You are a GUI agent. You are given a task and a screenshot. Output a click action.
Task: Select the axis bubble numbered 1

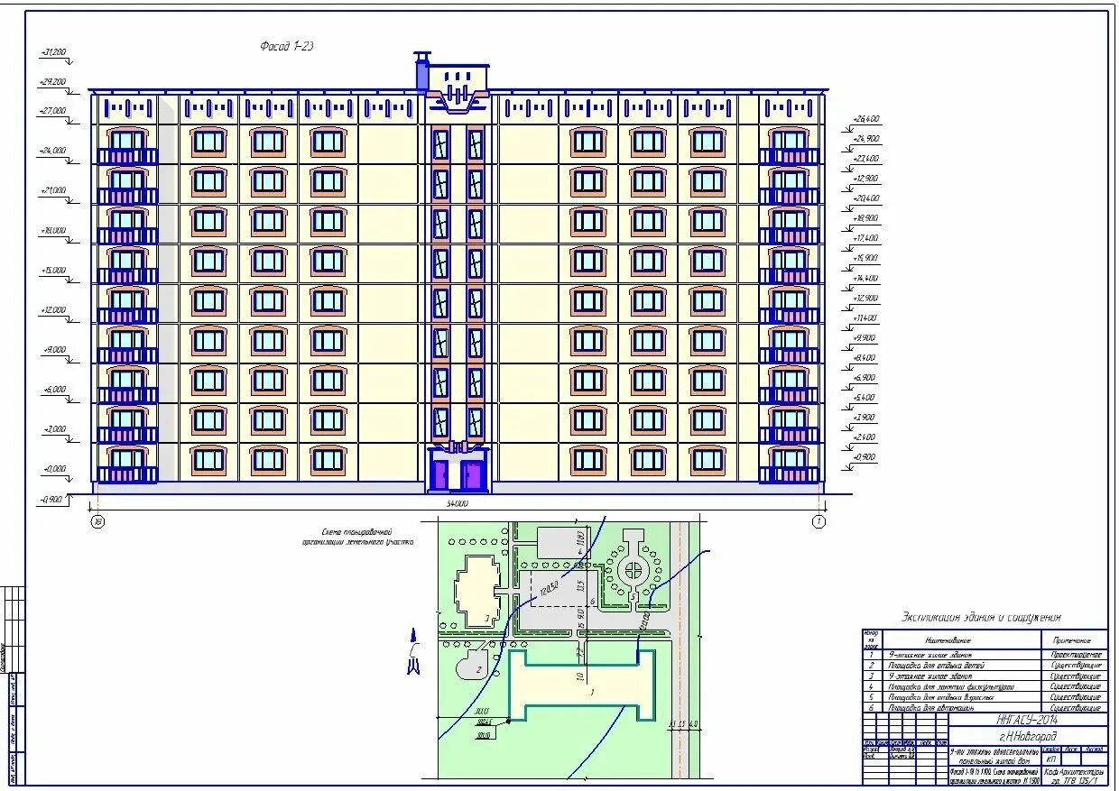coord(818,521)
